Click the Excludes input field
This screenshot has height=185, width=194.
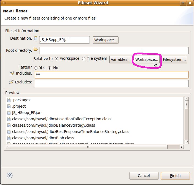click(112, 83)
